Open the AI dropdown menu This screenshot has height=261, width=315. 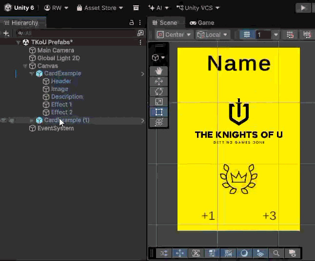coord(158,8)
